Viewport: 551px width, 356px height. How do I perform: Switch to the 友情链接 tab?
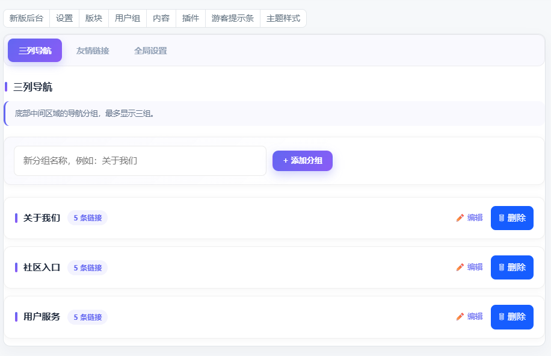93,51
